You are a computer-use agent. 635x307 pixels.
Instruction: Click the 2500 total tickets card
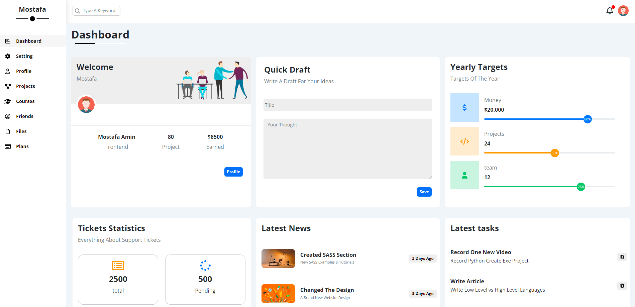(x=118, y=280)
